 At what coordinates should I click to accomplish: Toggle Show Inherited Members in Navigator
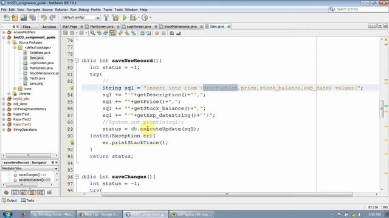6,193
